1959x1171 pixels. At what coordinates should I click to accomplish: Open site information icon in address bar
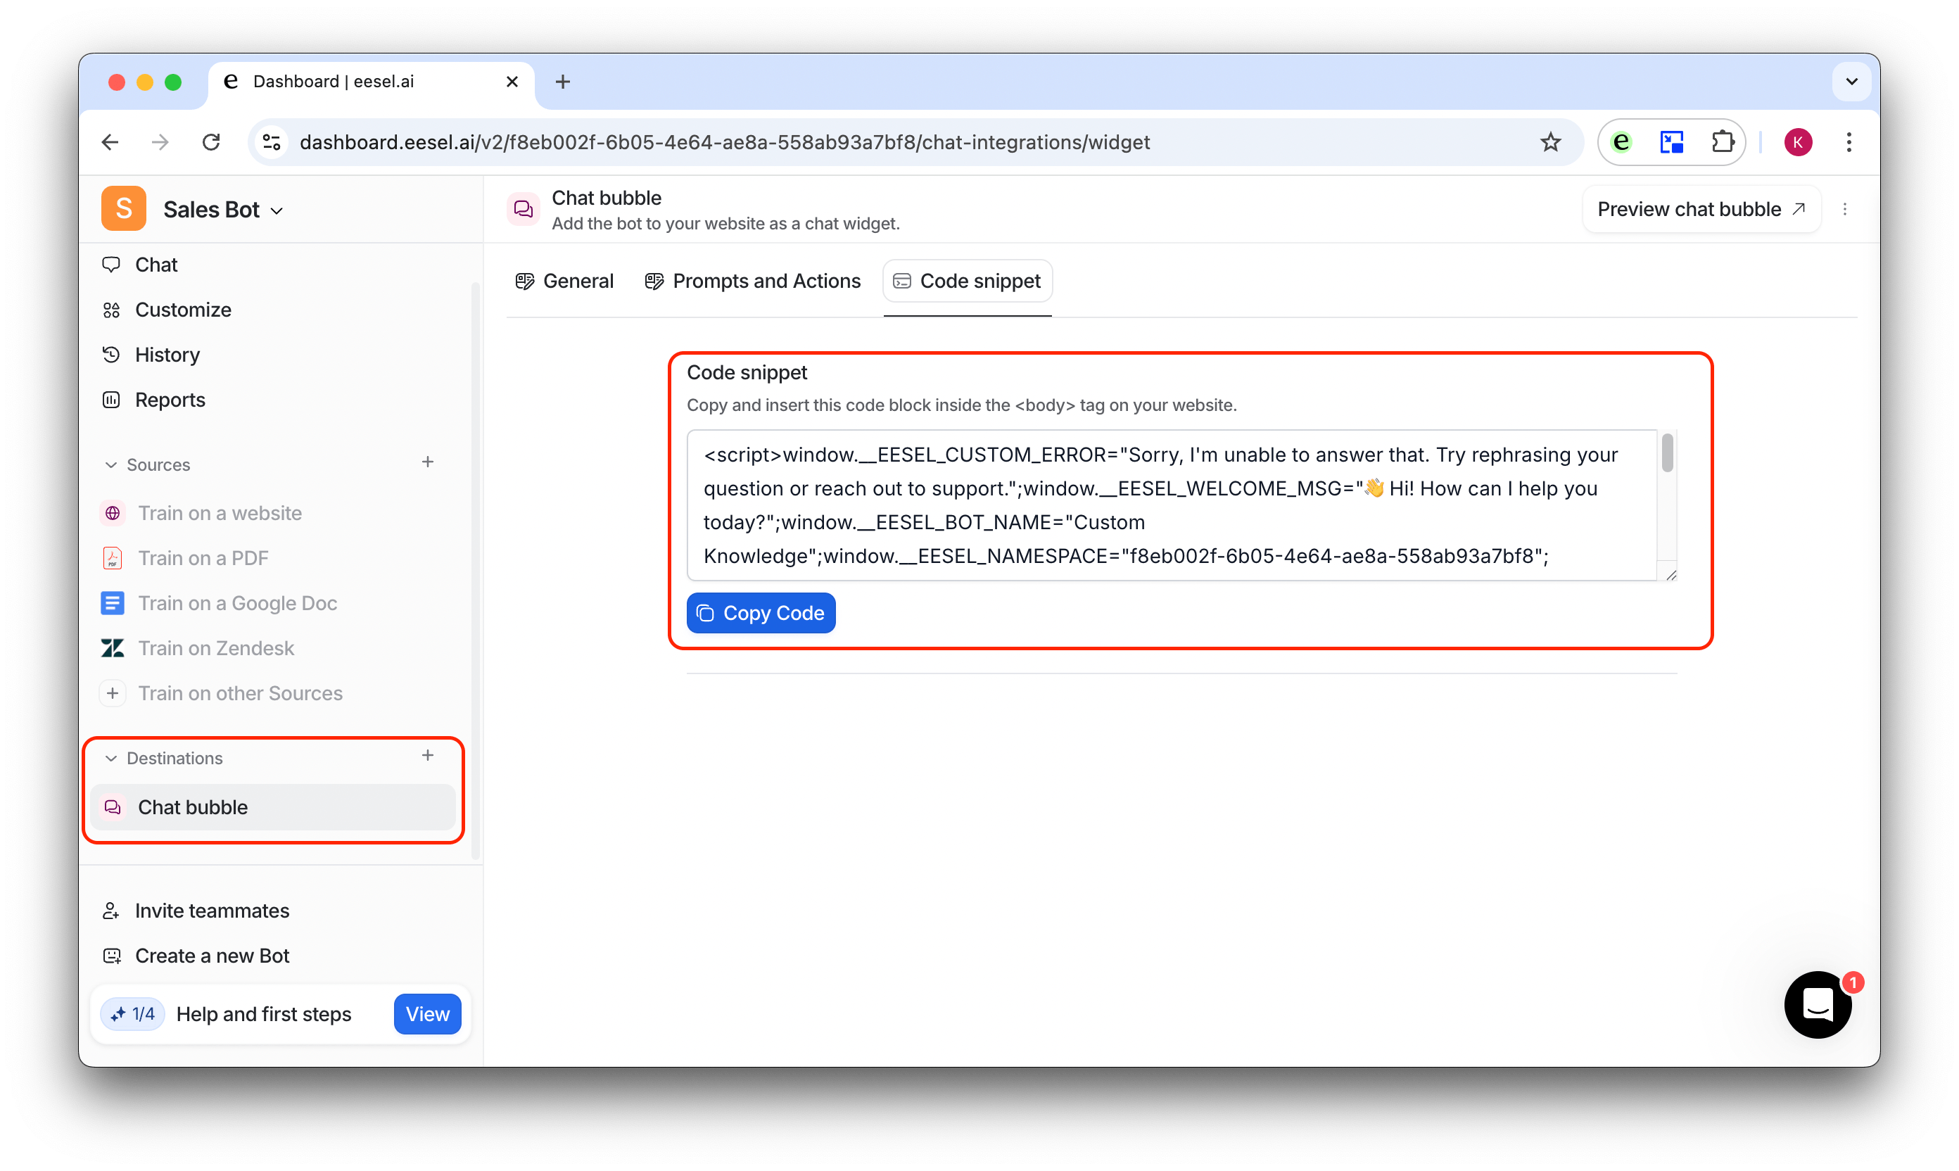pos(272,142)
